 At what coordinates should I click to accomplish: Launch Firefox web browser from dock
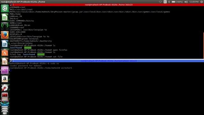tap(5, 35)
